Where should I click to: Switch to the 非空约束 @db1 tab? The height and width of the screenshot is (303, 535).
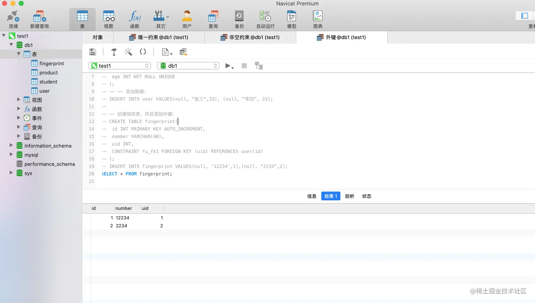click(x=250, y=37)
